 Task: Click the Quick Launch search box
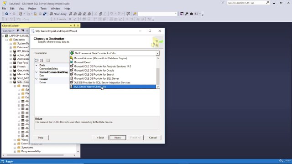coord(246,3)
